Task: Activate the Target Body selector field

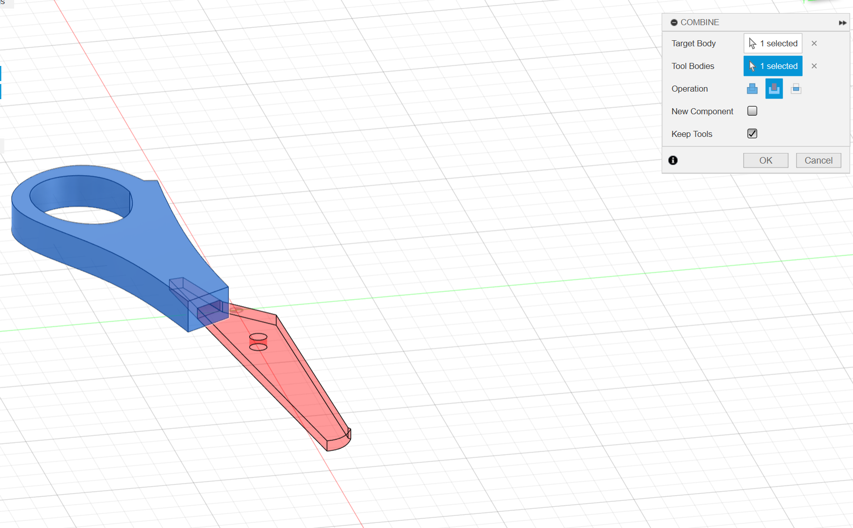Action: coord(773,43)
